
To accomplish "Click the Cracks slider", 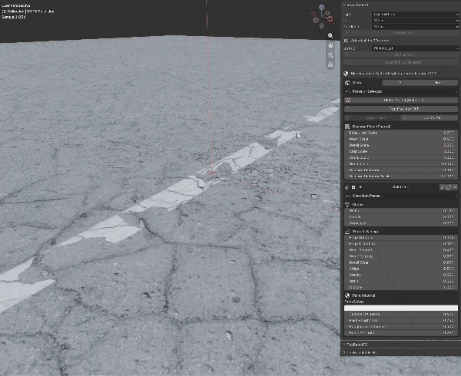I will 401,275.
